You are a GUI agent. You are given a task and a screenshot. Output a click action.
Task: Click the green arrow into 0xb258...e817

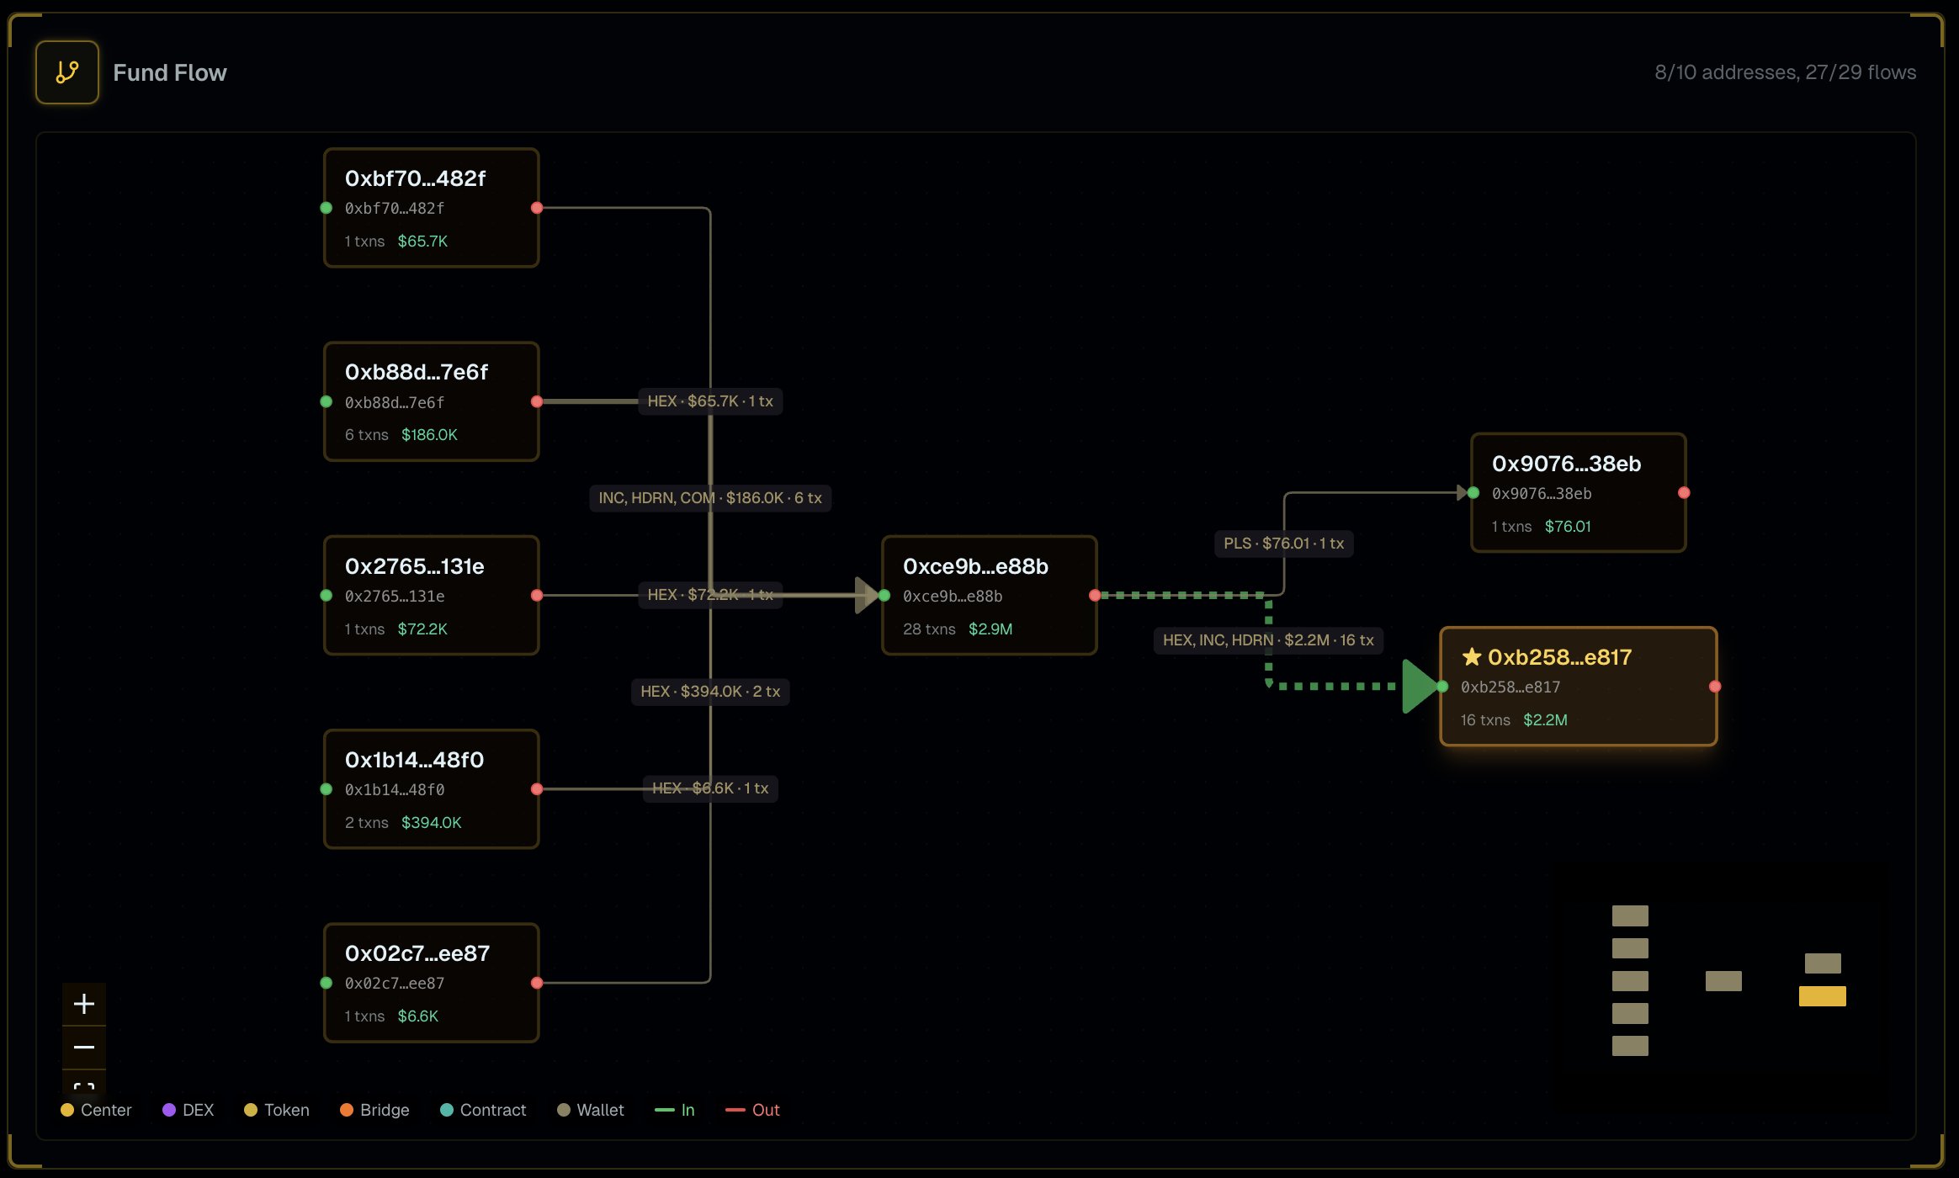click(1419, 687)
